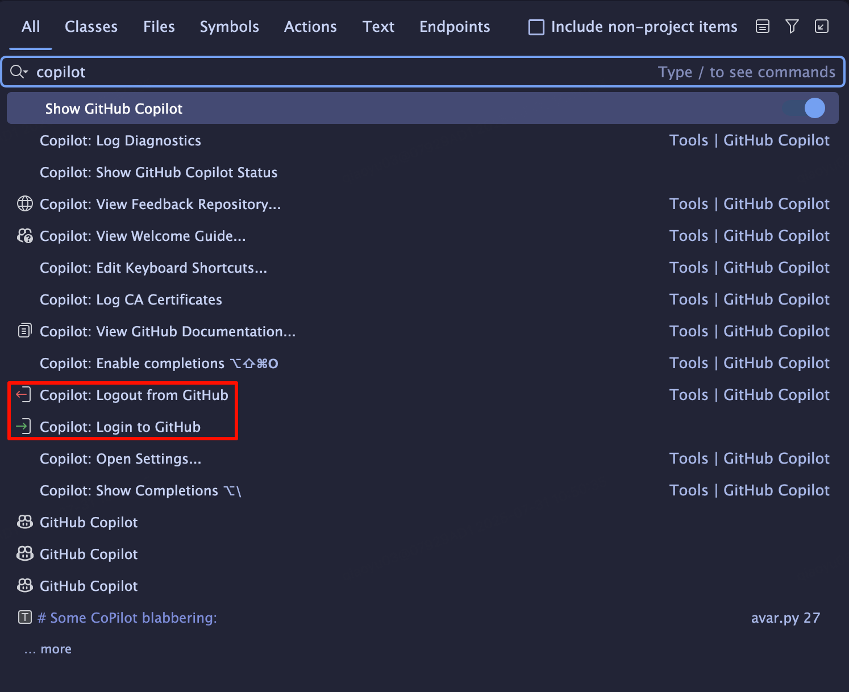
Task: Click the GitHub Copilot plugin icon on the first GitHub Copilot result
Action: click(x=24, y=522)
